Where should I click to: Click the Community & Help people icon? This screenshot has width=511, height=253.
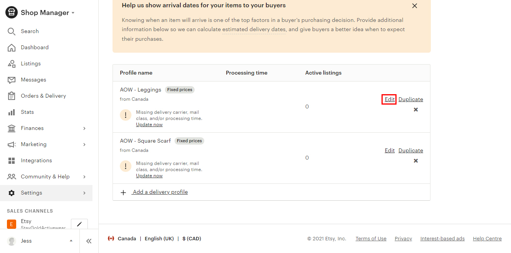[12, 176]
